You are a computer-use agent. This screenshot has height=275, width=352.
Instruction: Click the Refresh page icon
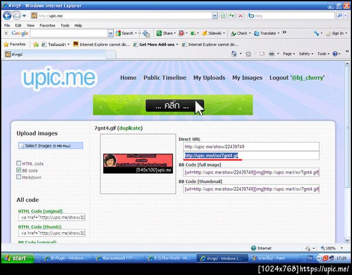pyautogui.click(x=232, y=16)
